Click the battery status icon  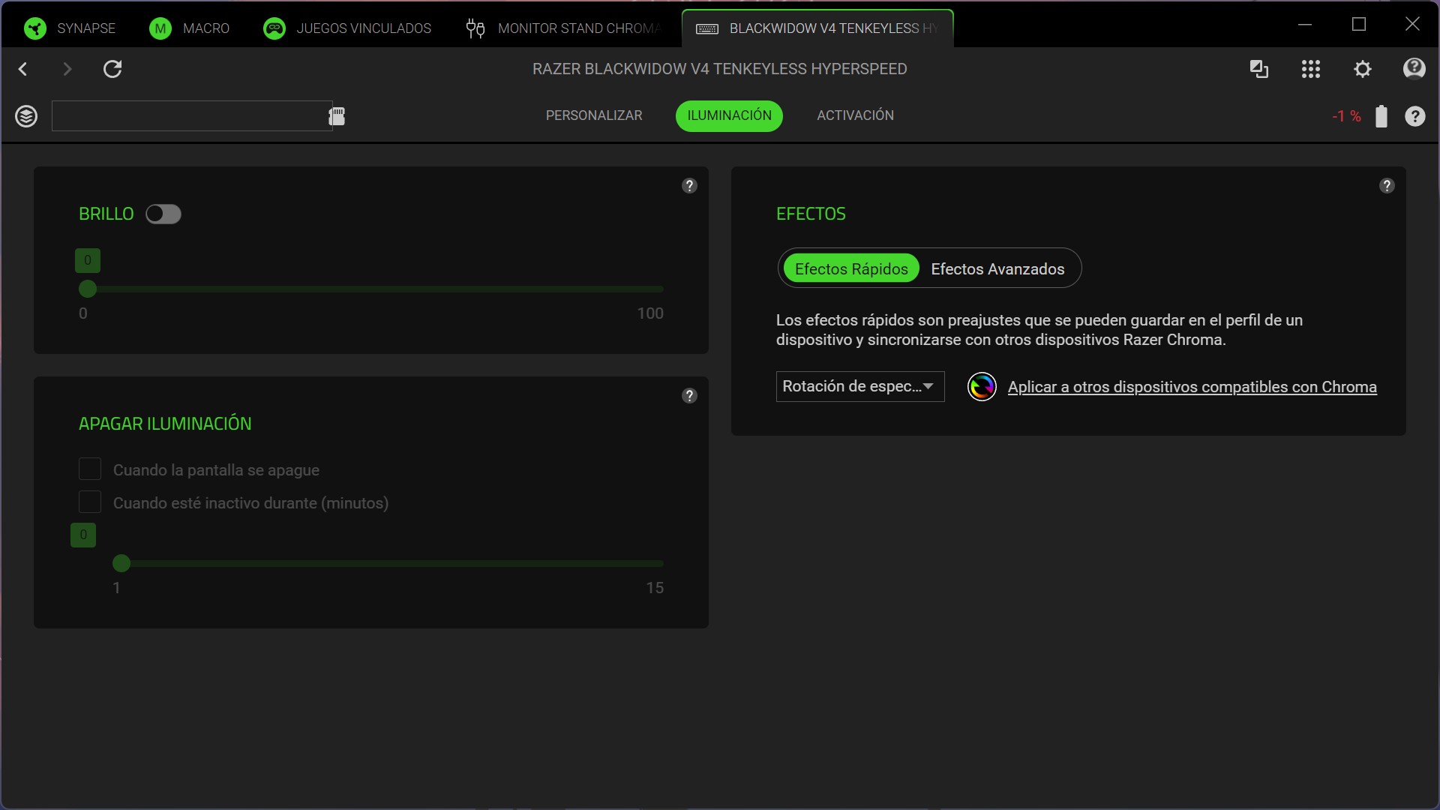1381,116
